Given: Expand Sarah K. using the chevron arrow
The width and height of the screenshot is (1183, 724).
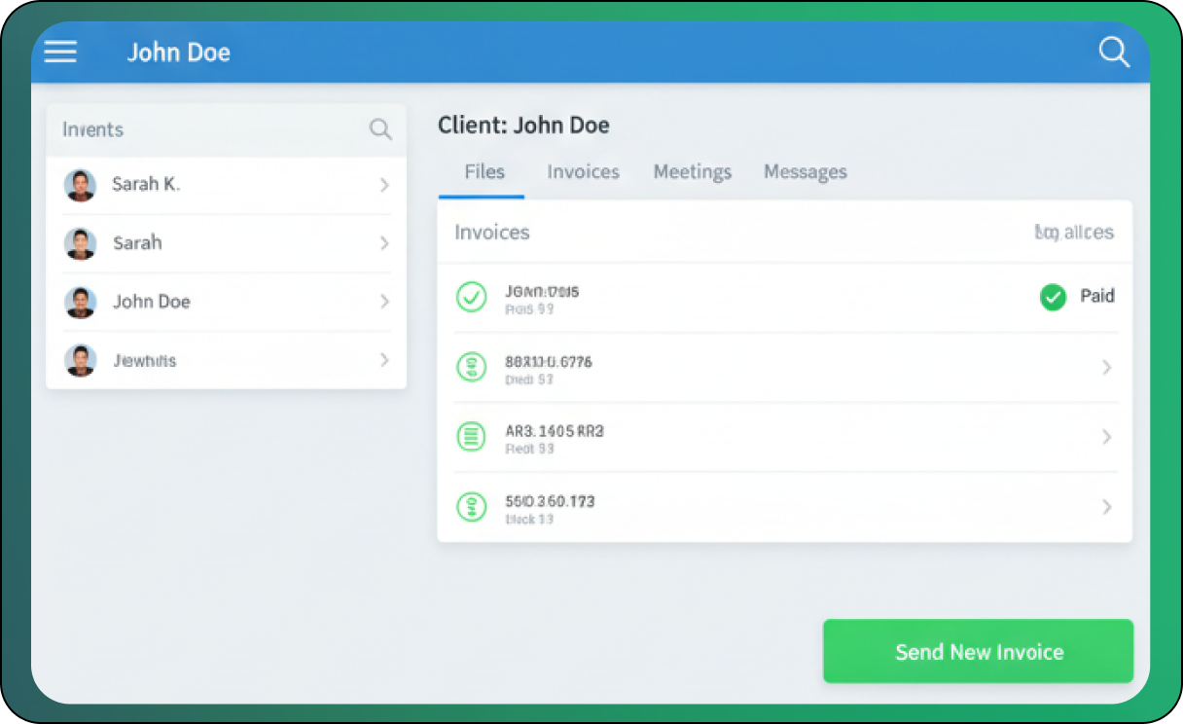Looking at the screenshot, I should 384,185.
